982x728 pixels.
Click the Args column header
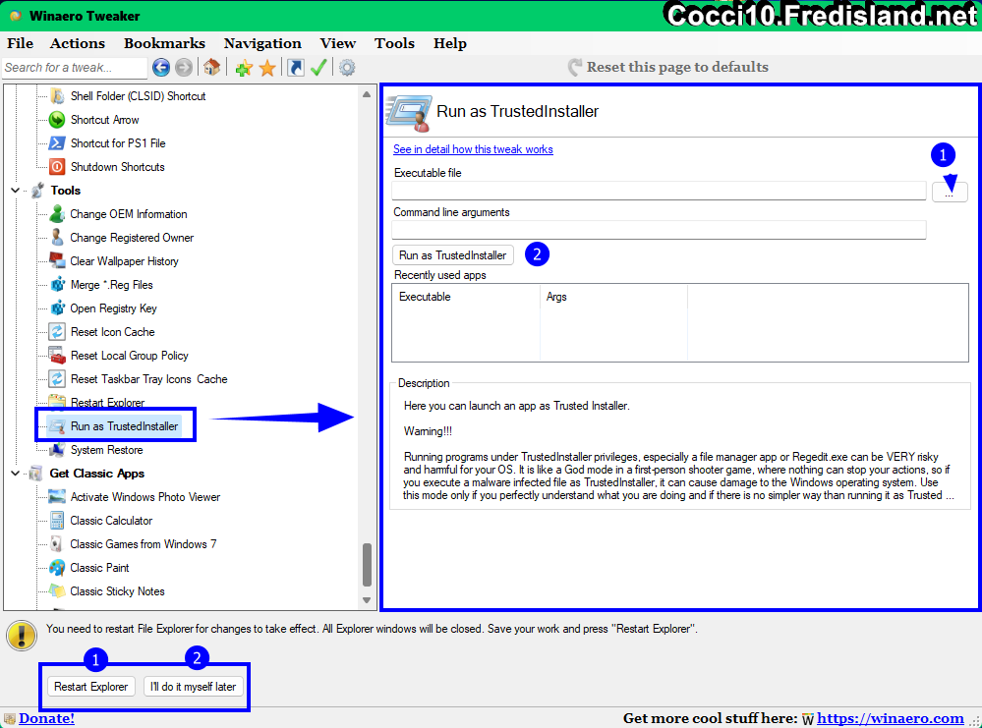point(613,297)
